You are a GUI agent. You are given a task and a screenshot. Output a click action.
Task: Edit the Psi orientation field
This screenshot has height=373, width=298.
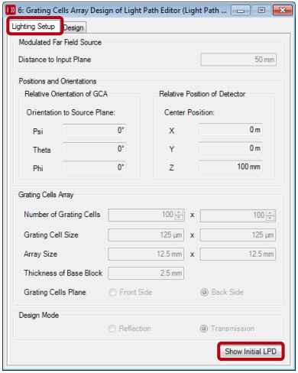pyautogui.click(x=94, y=131)
